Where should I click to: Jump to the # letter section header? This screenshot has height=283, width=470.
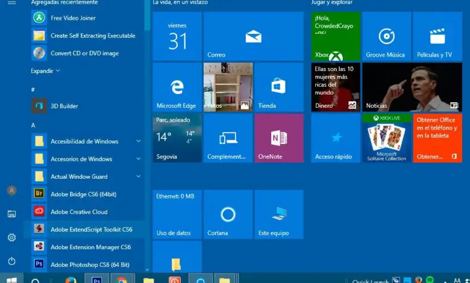coord(33,89)
